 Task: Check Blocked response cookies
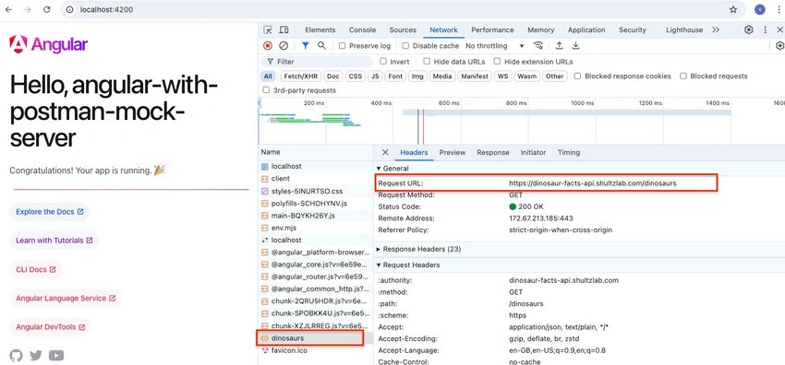pyautogui.click(x=577, y=76)
